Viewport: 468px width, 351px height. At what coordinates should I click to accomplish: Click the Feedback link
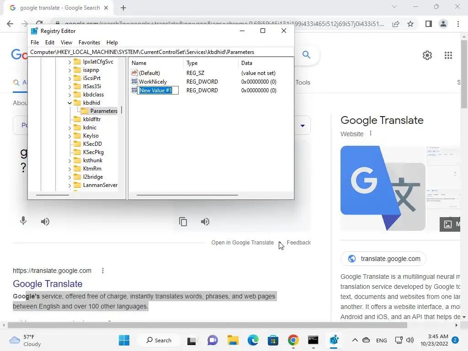(299, 243)
